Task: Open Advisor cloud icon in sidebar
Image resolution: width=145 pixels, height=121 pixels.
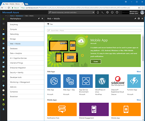Action: (x=3, y=95)
